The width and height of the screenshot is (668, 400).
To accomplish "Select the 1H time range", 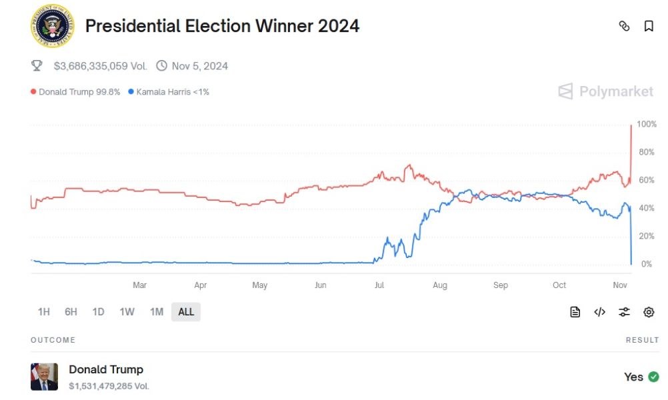I will point(44,312).
